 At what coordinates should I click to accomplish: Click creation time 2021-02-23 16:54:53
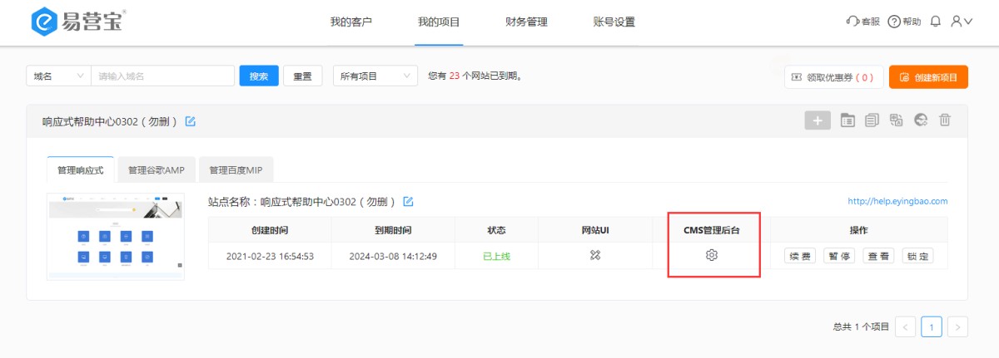(x=270, y=256)
